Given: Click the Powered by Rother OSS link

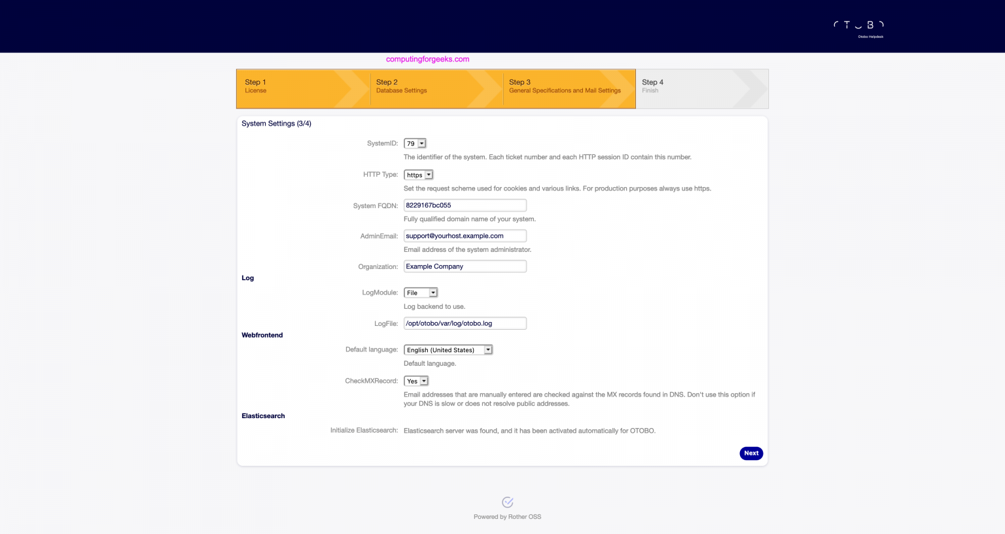Looking at the screenshot, I should click(507, 517).
